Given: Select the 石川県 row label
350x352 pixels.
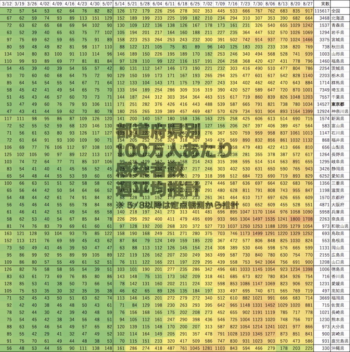Looking at the screenshot, I should pos(337,133).
